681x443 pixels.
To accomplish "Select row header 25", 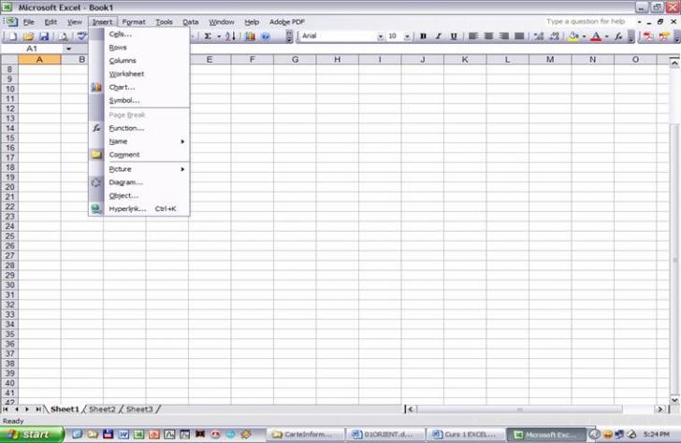I will (x=9, y=236).
